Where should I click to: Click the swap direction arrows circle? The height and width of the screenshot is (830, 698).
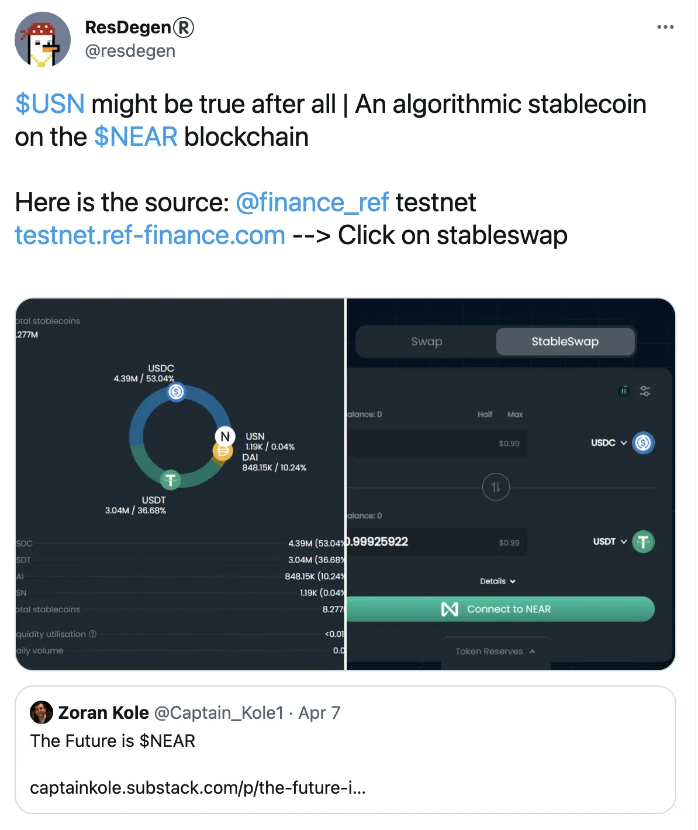(496, 487)
